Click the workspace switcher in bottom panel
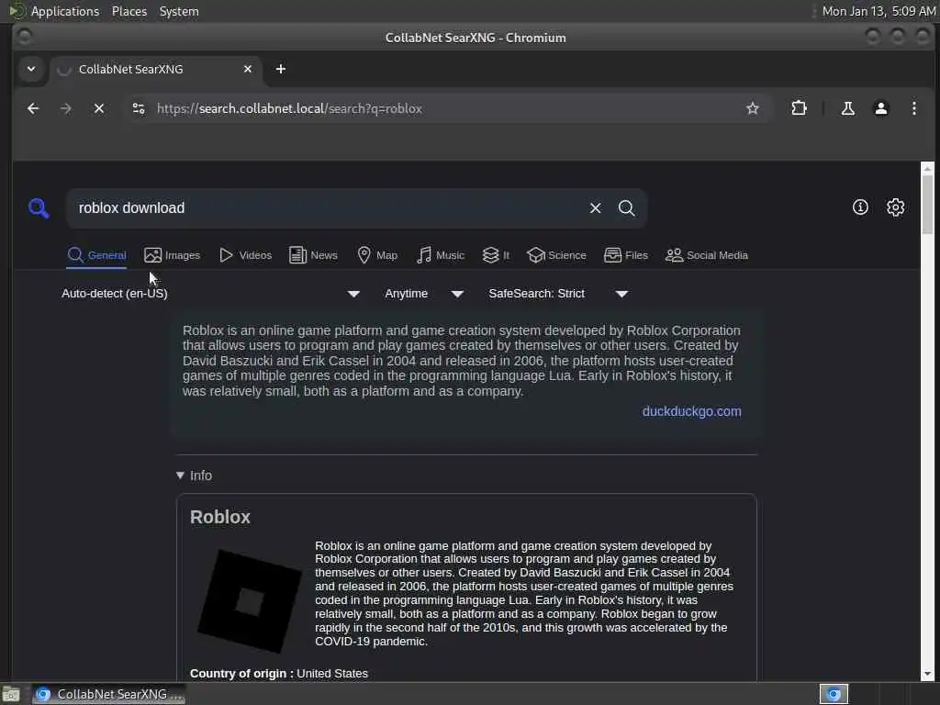The image size is (940, 705). [x=834, y=694]
